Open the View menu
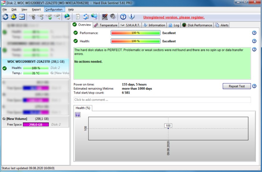 (x=24, y=10)
